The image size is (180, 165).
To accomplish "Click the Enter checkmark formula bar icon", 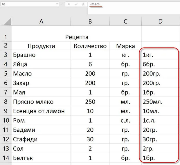I will click(76, 4).
